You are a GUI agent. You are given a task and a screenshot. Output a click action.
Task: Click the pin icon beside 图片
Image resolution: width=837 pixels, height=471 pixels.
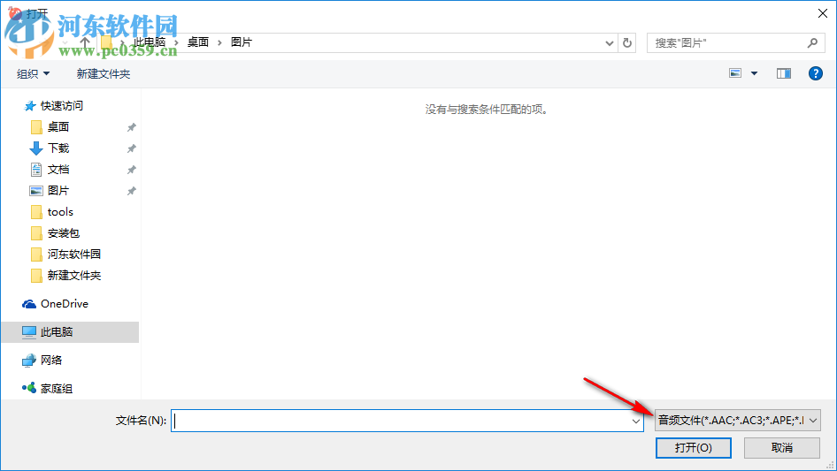pos(131,191)
